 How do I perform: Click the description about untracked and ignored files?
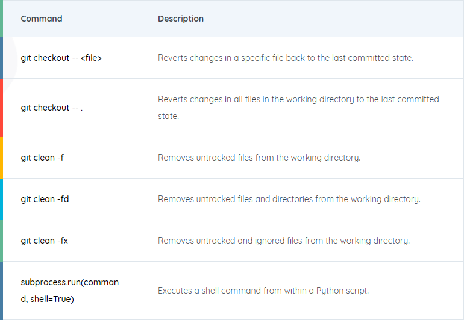pyautogui.click(x=284, y=241)
